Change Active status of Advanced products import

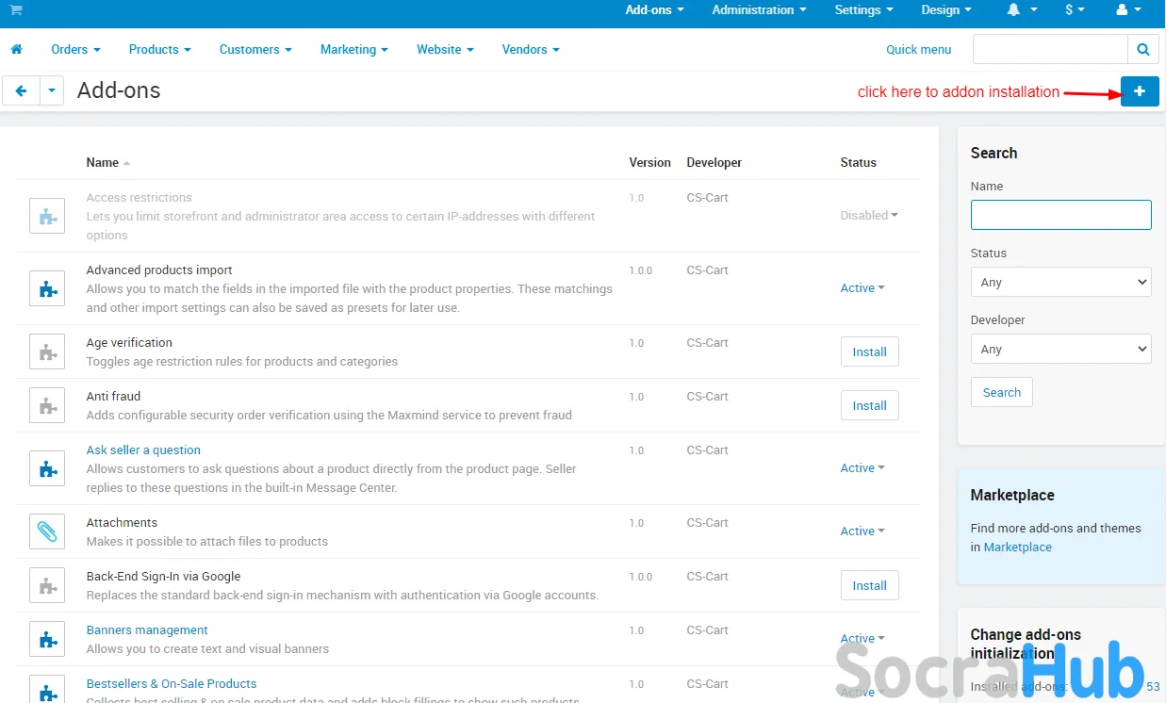(862, 288)
